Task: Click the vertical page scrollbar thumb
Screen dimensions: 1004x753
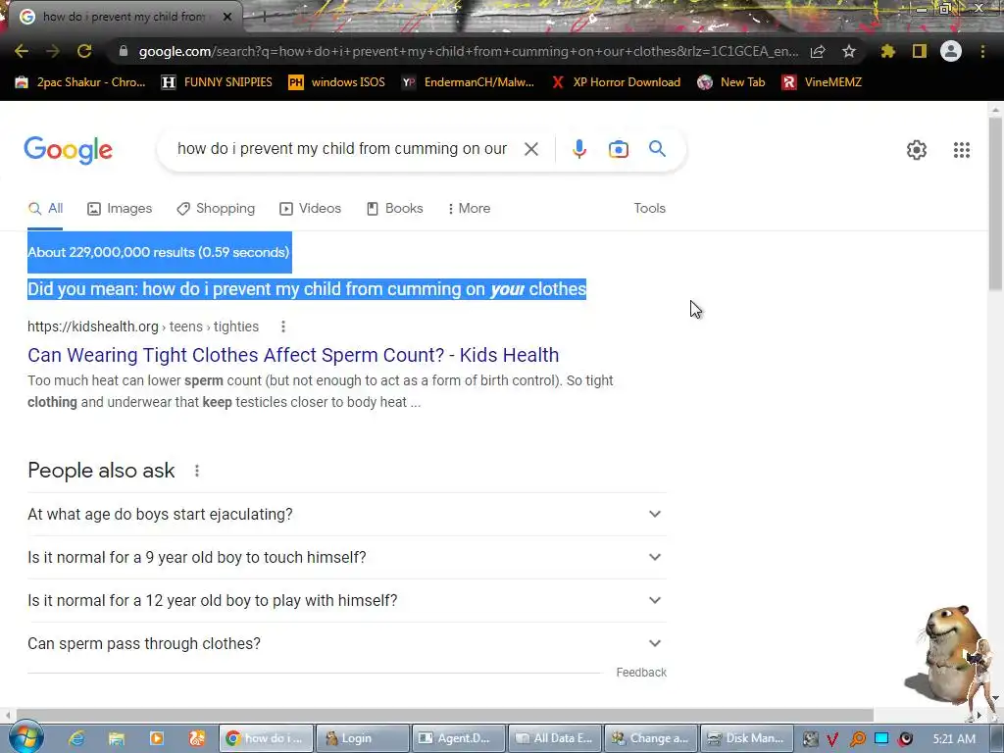Action: click(996, 204)
